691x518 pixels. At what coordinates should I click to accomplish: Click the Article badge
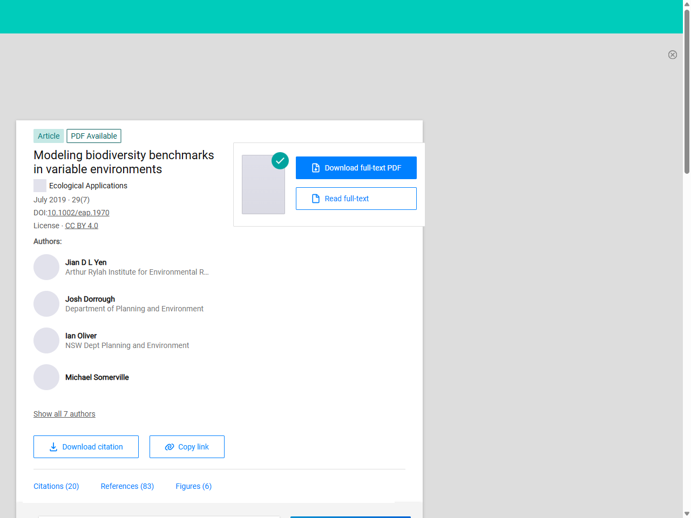pos(49,136)
